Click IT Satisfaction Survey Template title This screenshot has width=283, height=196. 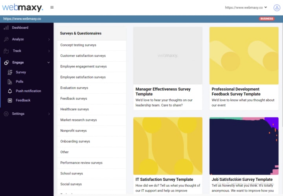(164, 180)
